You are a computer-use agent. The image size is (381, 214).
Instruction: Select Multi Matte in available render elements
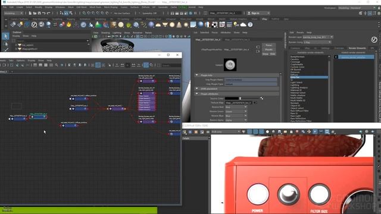click(x=296, y=97)
